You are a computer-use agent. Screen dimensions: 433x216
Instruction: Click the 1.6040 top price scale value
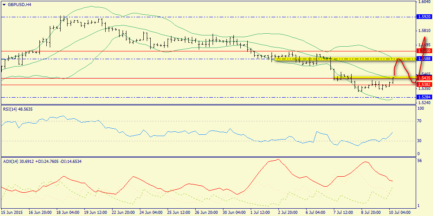click(x=424, y=2)
